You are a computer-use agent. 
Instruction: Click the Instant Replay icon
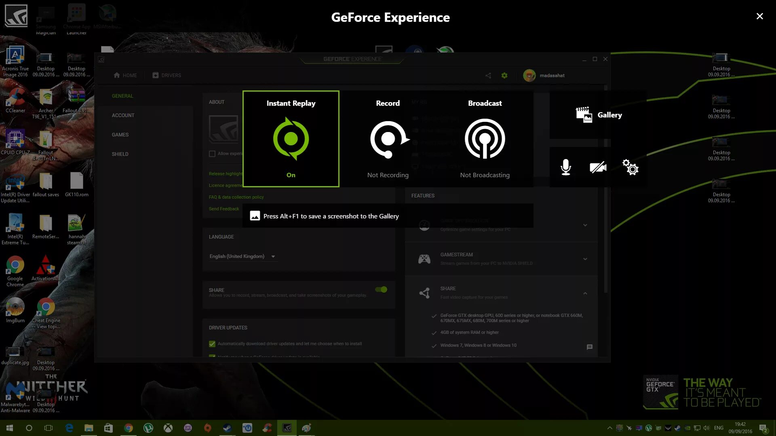click(291, 139)
